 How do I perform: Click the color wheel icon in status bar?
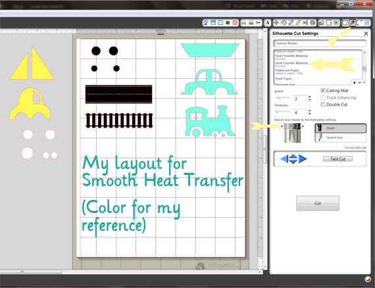point(367,279)
